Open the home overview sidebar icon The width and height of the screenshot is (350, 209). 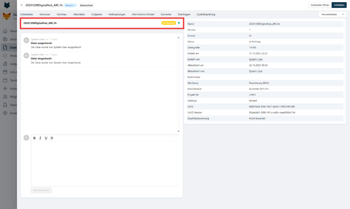(5, 31)
